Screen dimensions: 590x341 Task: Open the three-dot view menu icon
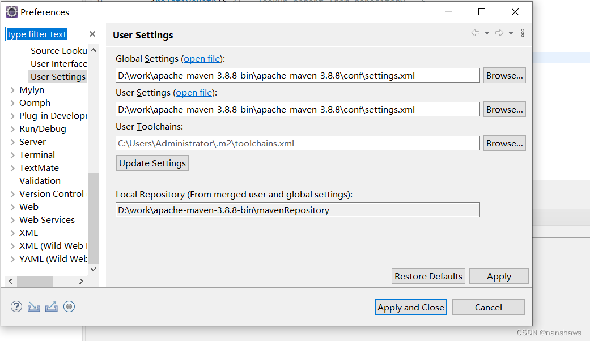tap(523, 33)
